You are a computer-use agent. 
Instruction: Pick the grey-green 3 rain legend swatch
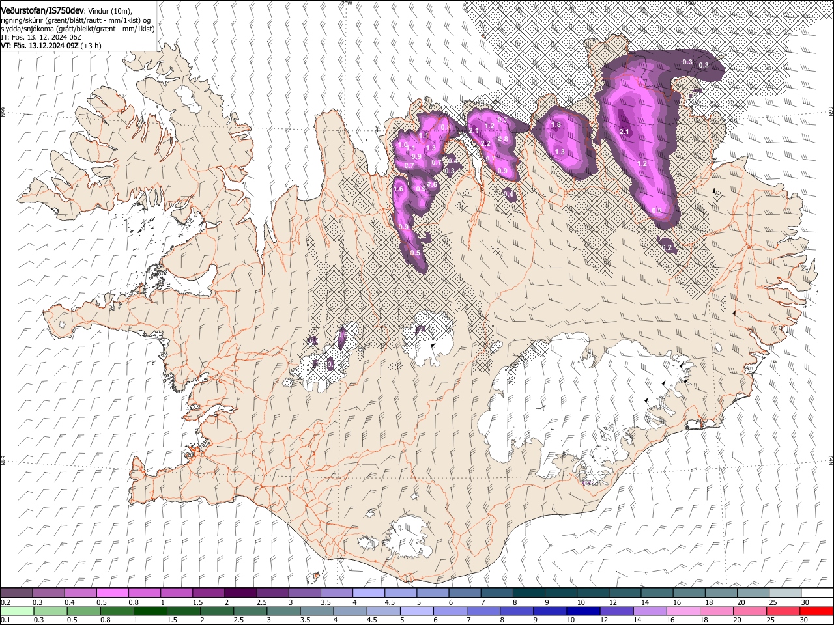pyautogui.click(x=283, y=611)
